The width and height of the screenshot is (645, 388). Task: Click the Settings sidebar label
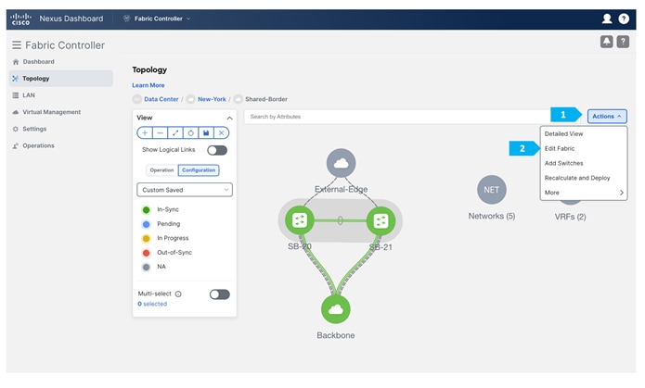click(34, 129)
